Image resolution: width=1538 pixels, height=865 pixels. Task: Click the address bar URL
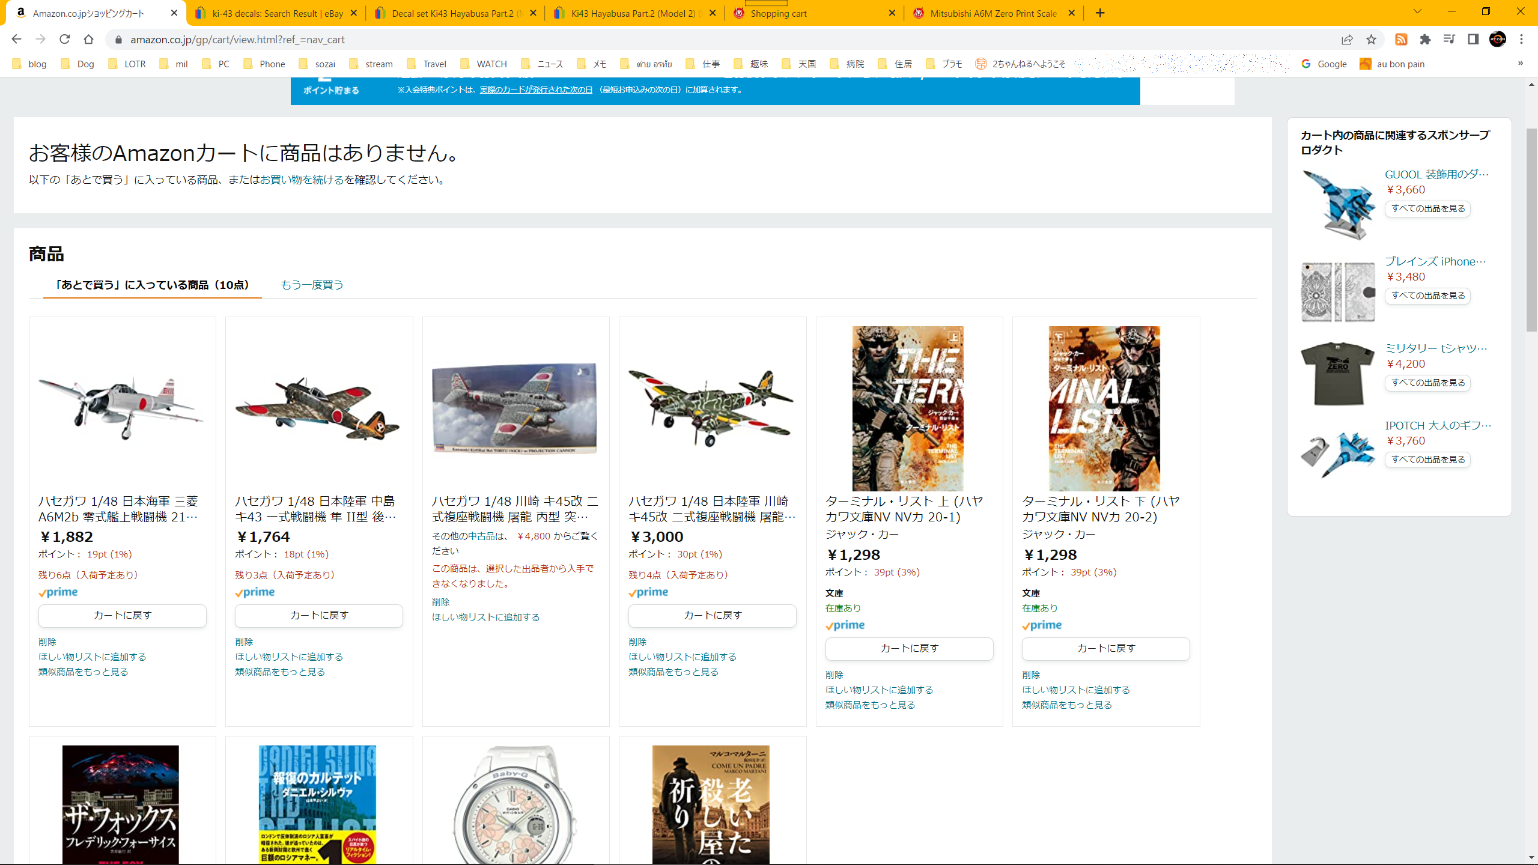(x=237, y=39)
